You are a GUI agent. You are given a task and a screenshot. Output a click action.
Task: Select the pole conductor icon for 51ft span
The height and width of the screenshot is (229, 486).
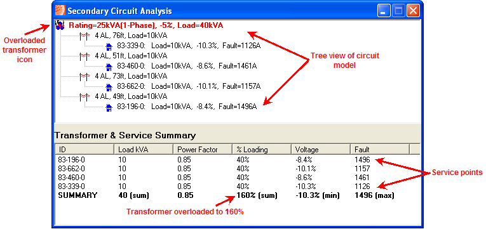point(84,56)
